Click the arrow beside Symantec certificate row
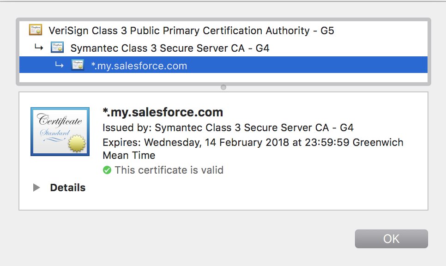The width and height of the screenshot is (446, 266). pyautogui.click(x=39, y=47)
